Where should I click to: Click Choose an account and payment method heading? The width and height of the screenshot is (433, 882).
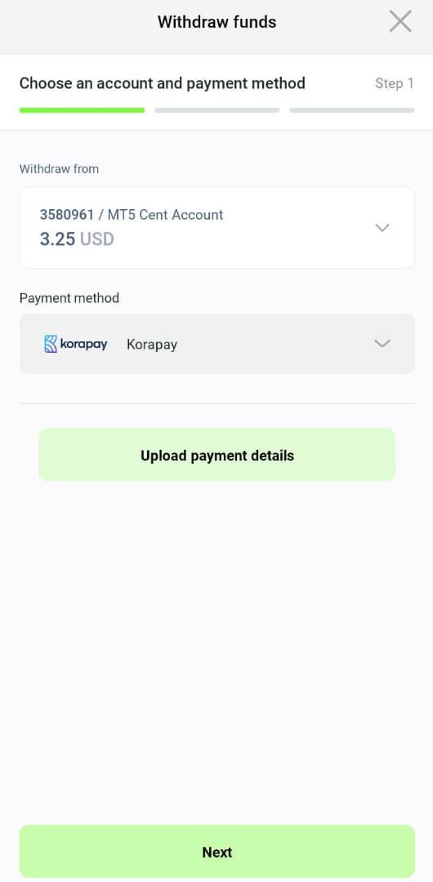point(162,83)
